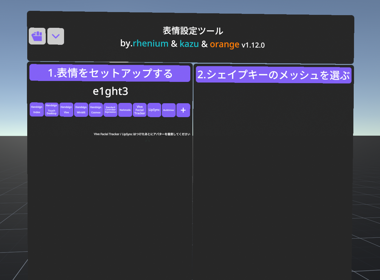The width and height of the screenshot is (380, 280).
Task: Select the Handsign Index setup icon
Action: (37, 109)
